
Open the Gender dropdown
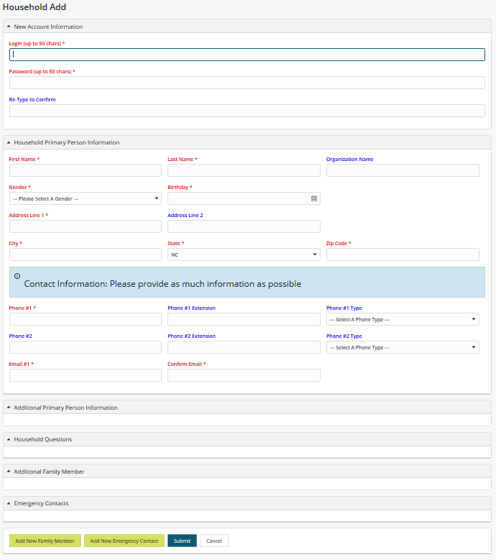(85, 198)
